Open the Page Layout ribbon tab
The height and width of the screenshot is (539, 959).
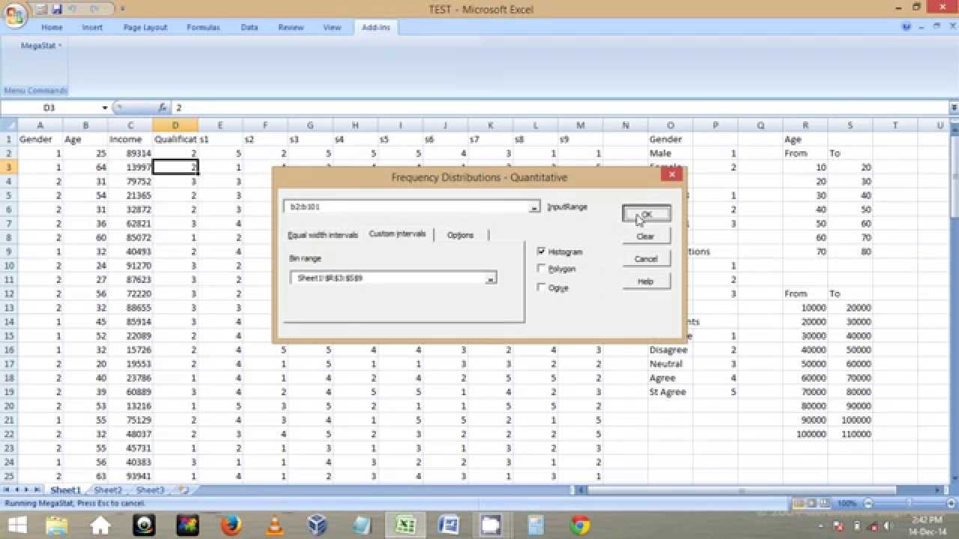tap(145, 27)
